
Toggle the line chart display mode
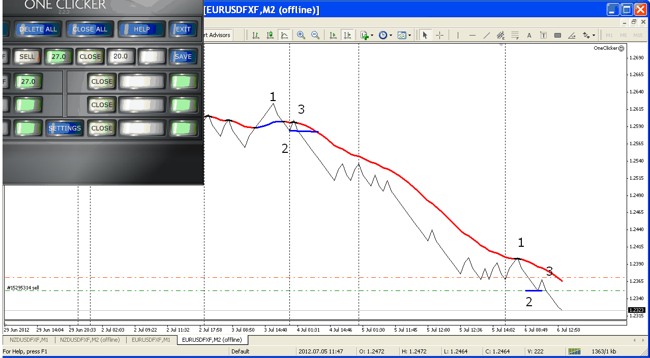click(x=284, y=35)
